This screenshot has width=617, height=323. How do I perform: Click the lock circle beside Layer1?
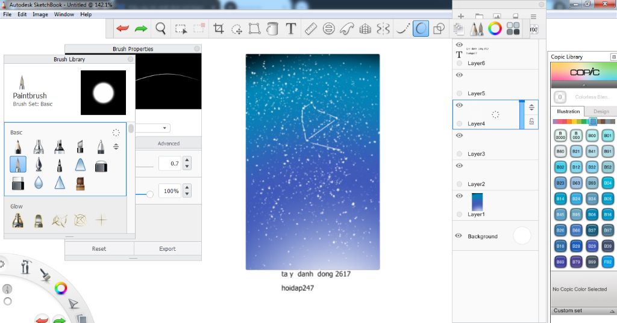pyautogui.click(x=459, y=215)
